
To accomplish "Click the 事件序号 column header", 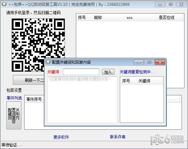I will 35,99.
